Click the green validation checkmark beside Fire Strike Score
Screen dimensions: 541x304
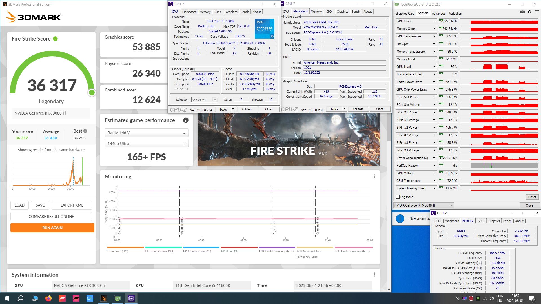[56, 39]
